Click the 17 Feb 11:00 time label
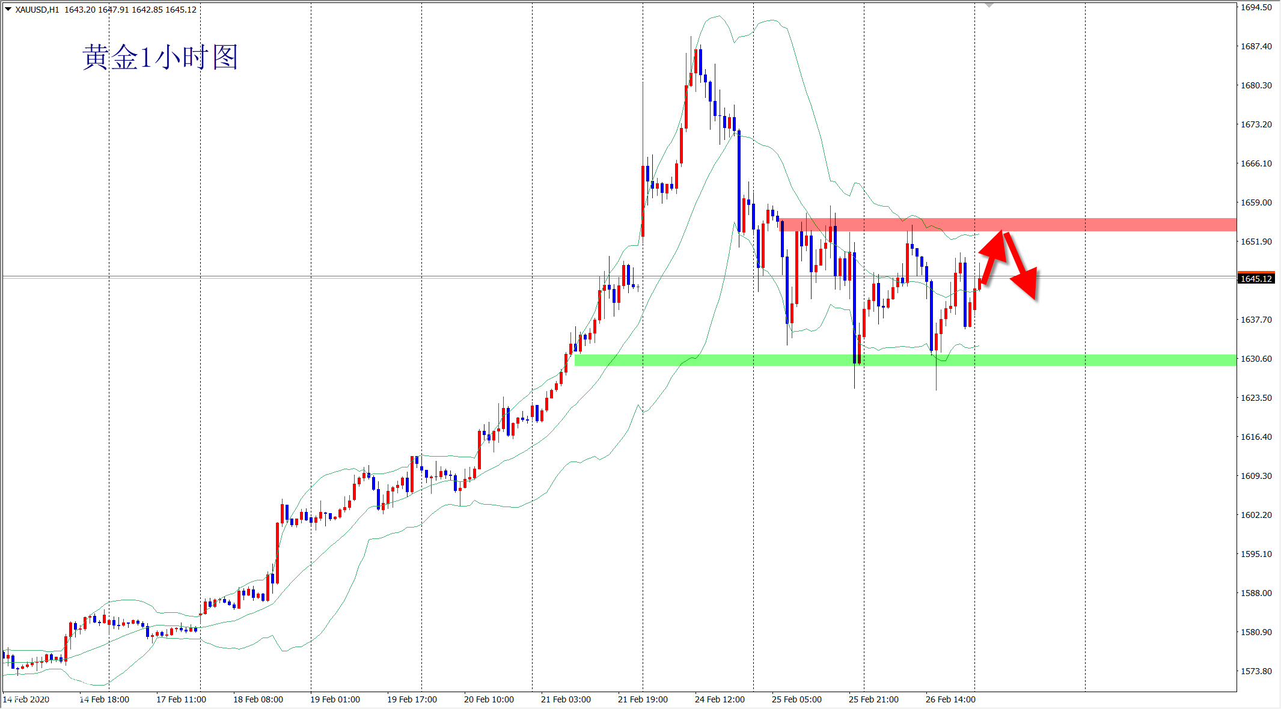Screen dimensions: 1281x709 pyautogui.click(x=181, y=699)
